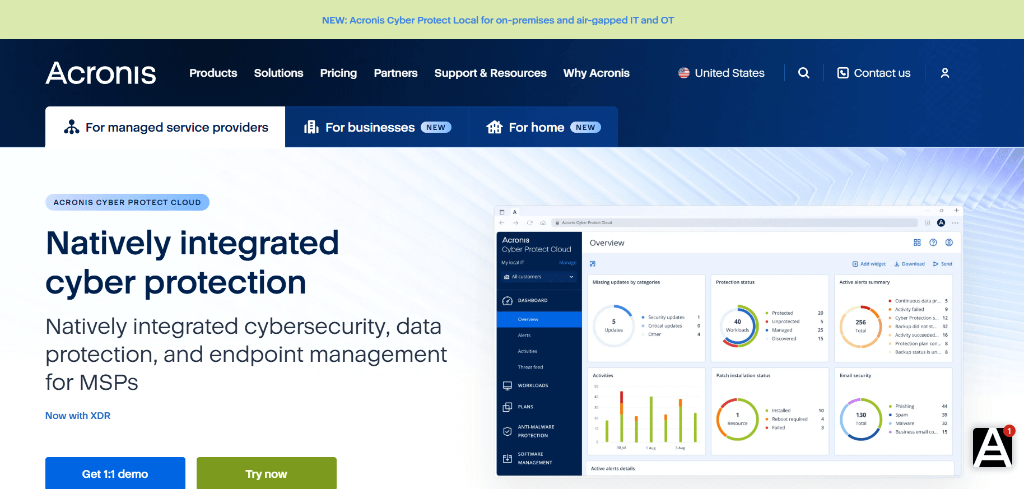Open the Acronis chat widget icon
This screenshot has width=1024, height=489.
[993, 447]
